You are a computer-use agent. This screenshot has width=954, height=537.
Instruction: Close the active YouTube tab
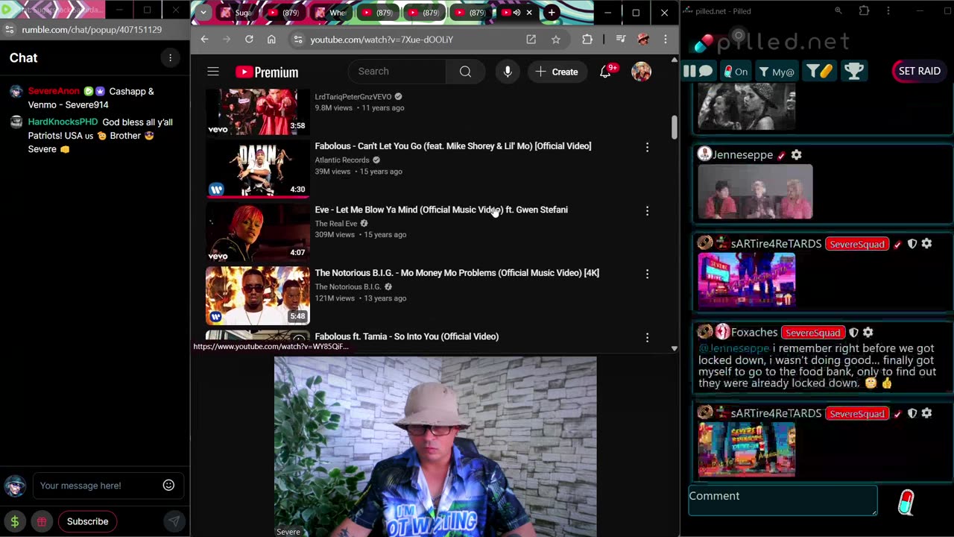[529, 13]
